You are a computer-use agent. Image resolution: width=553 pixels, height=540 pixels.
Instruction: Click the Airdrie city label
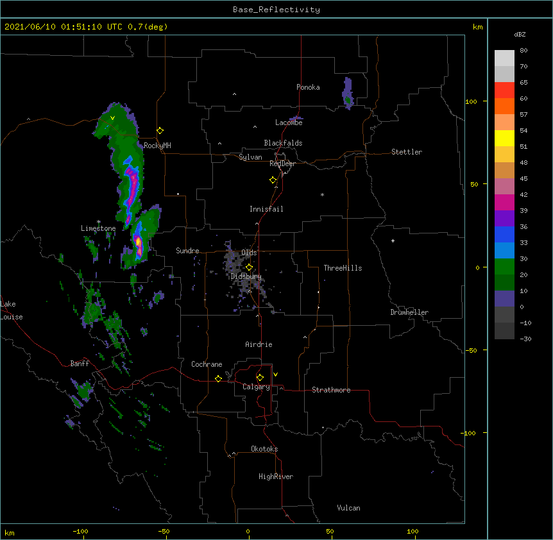click(x=259, y=344)
